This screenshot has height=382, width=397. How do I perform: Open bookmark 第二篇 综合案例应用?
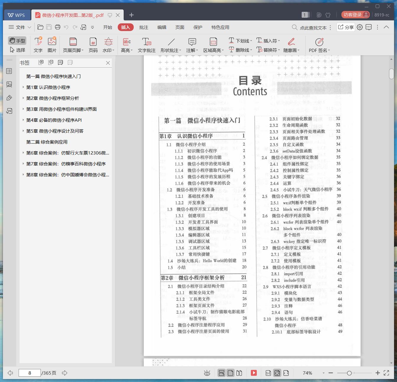[47, 142]
